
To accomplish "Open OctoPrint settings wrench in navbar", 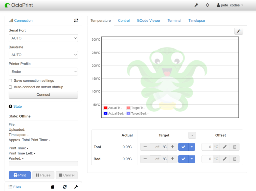I will point(196,5).
